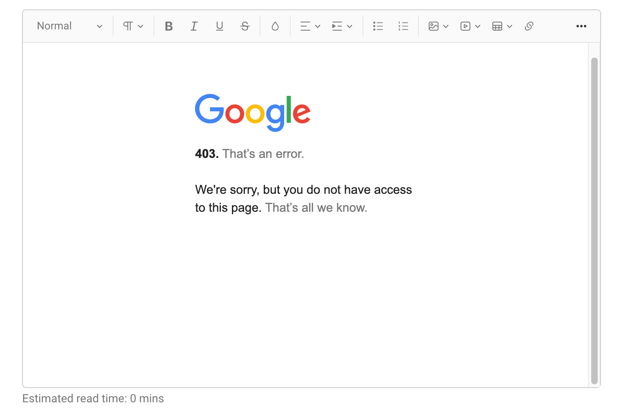
Task: Click the insert table icon
Action: pyautogui.click(x=497, y=26)
